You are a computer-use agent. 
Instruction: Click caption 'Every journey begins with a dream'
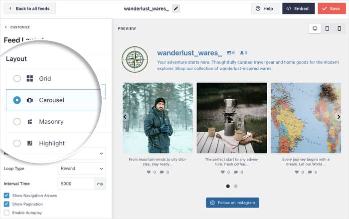tap(306, 162)
